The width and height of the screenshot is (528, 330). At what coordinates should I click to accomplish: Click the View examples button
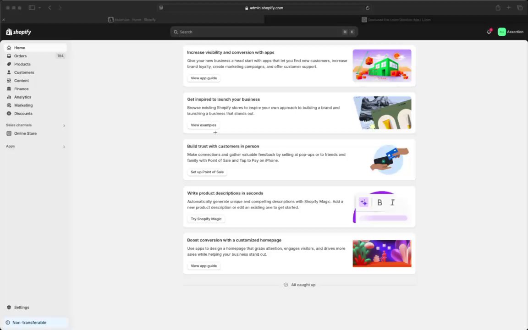point(203,125)
